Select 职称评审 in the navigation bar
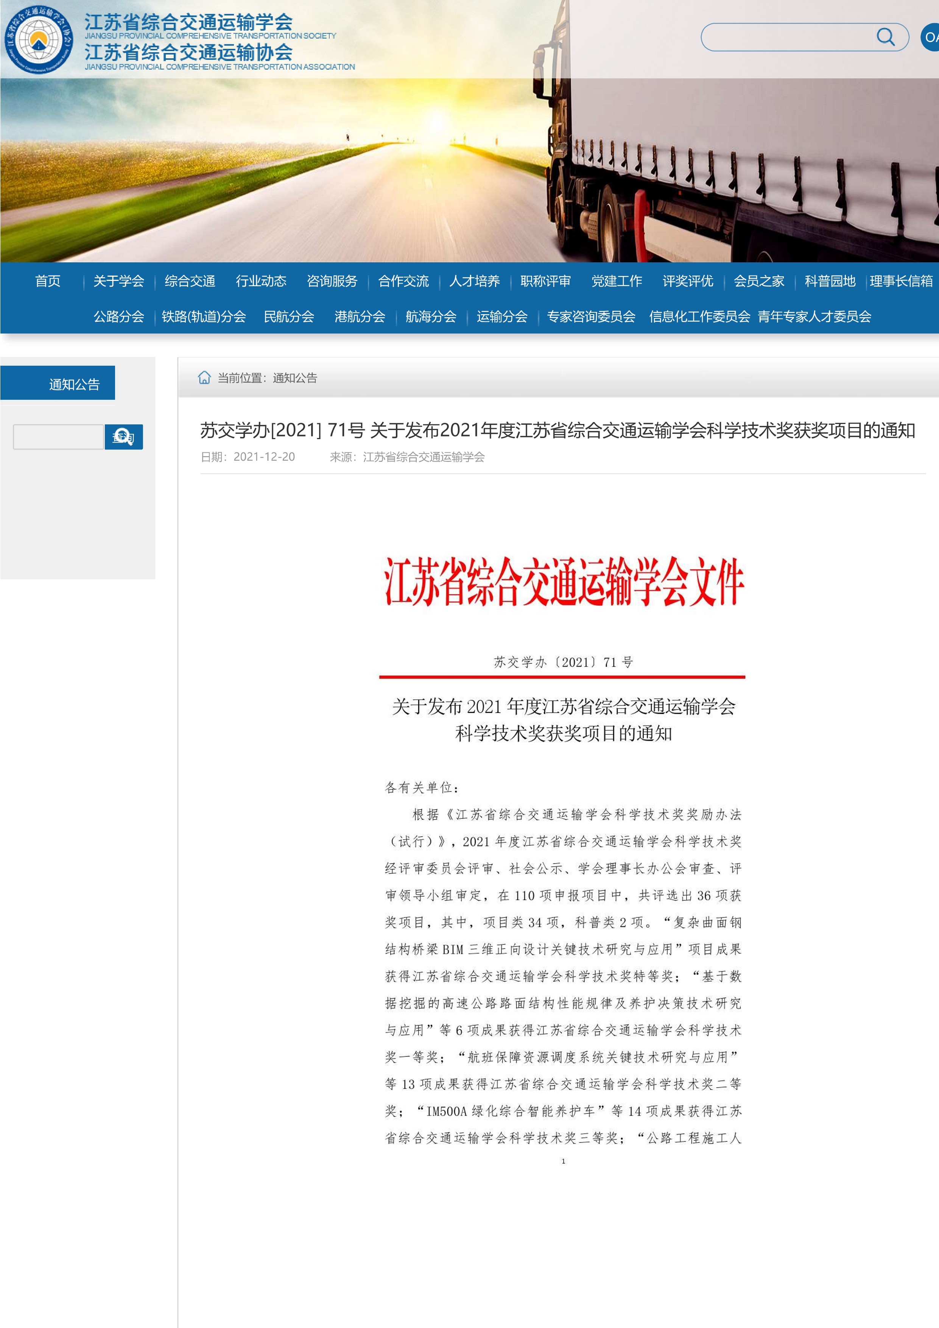This screenshot has width=939, height=1328. pos(545,281)
